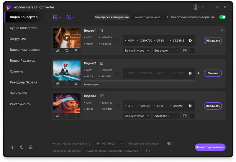Image resolution: width=236 pixels, height=162 pixels.
Task: Click the rename edit icon next to Видео1
Action: [x=101, y=31]
